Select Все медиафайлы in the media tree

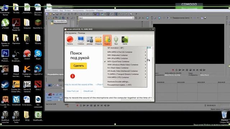[60, 21]
